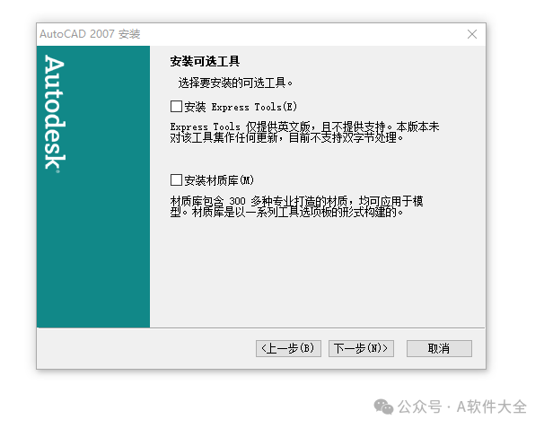Continue with the 下一步(N)> button

361,348
